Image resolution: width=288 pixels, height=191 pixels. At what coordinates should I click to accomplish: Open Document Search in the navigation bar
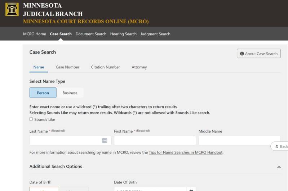pyautogui.click(x=91, y=34)
